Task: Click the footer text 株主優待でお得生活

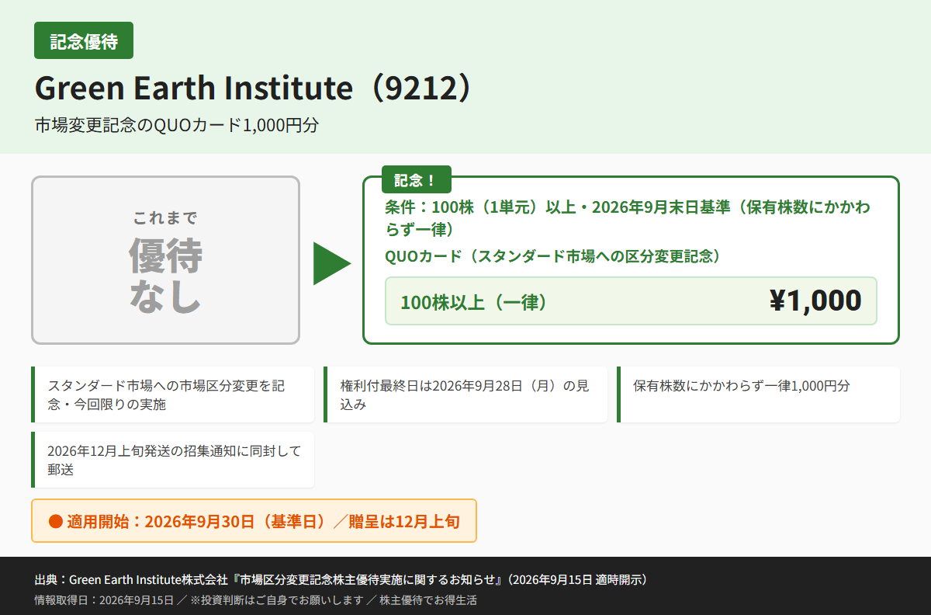Action: [x=427, y=599]
